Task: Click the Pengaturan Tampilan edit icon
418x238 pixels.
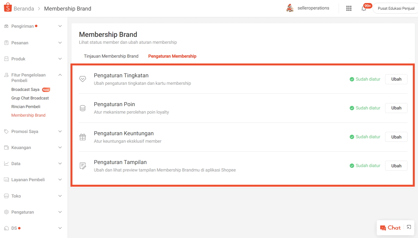Action: pos(82,166)
